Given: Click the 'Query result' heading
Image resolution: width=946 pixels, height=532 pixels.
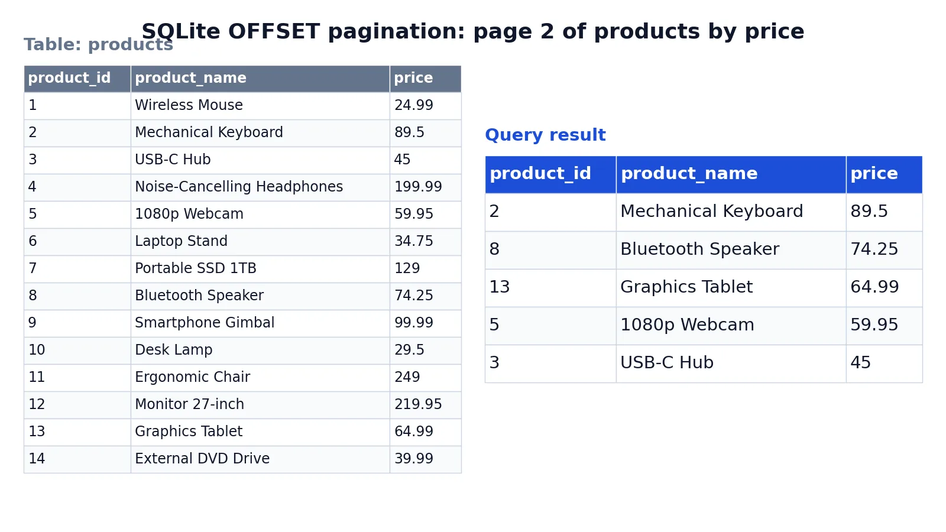Looking at the screenshot, I should 545,135.
